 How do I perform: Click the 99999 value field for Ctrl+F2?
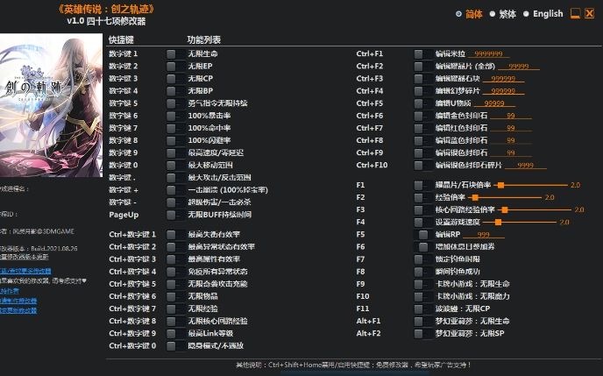click(x=519, y=67)
